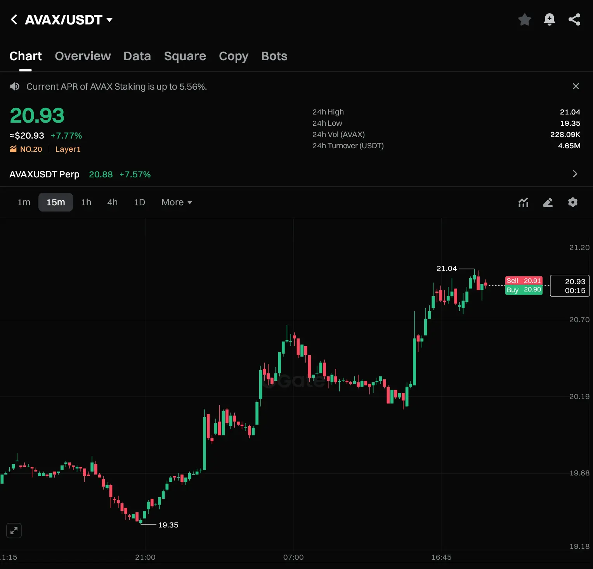Click the Layer1 category tag
This screenshot has width=593, height=569.
[68, 149]
